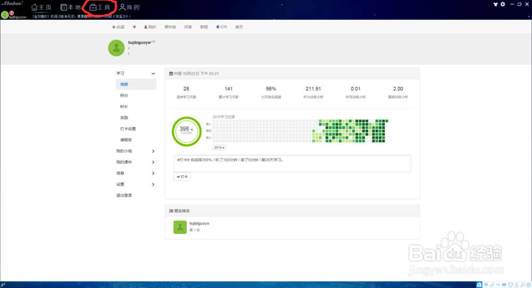Click the small blue dropdown arrow below the close button
The width and height of the screenshot is (532, 288).
pyautogui.click(x=529, y=17)
